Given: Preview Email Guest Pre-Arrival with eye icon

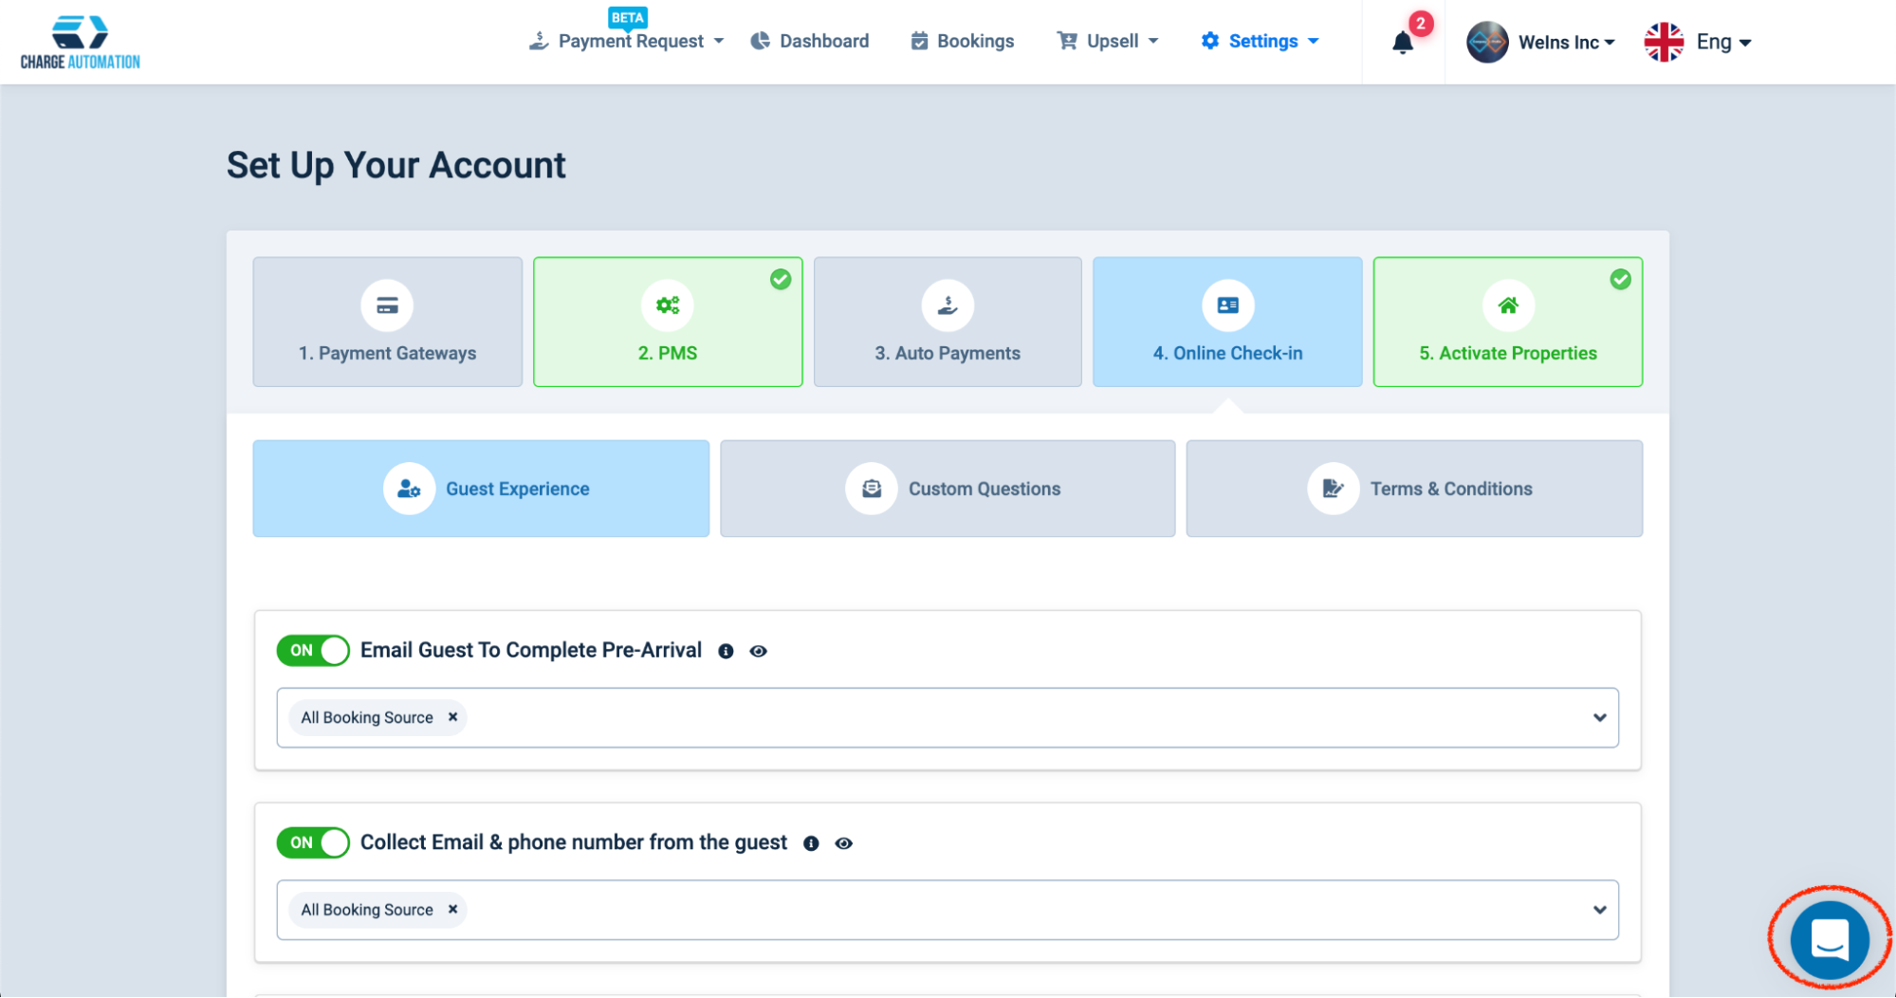Looking at the screenshot, I should click(758, 651).
